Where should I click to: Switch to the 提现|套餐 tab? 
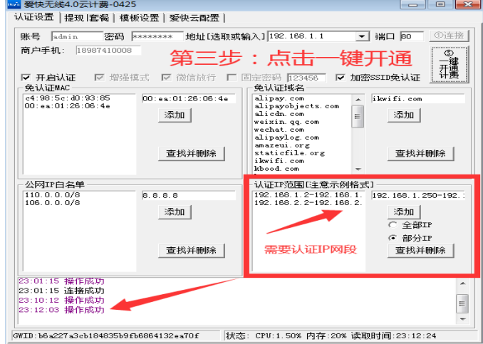click(86, 18)
